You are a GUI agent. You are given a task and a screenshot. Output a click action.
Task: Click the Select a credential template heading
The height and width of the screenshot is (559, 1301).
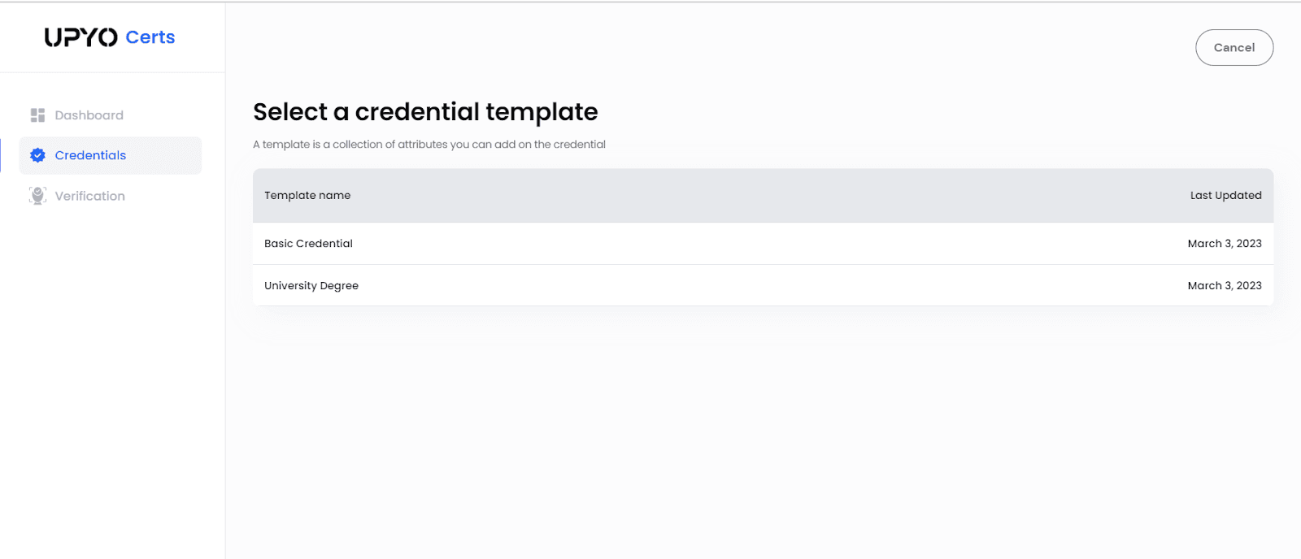[425, 112]
